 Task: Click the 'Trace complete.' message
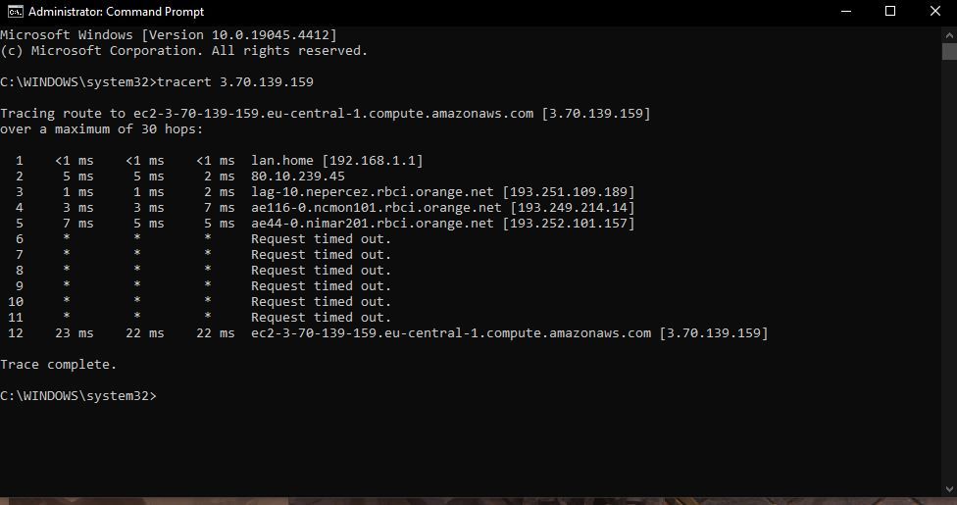58,364
